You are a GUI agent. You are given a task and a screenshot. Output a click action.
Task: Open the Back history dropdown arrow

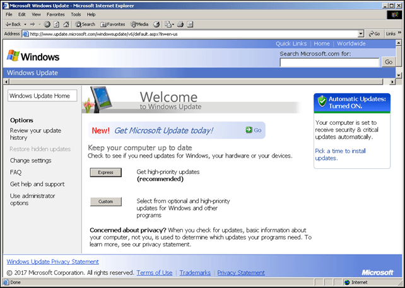click(25, 24)
